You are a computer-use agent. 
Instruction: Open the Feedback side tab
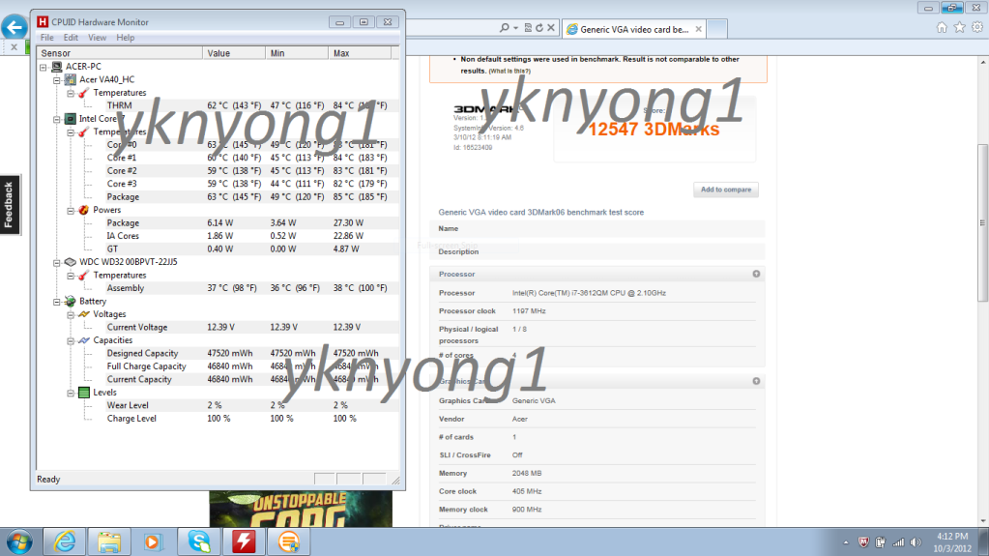click(x=10, y=205)
